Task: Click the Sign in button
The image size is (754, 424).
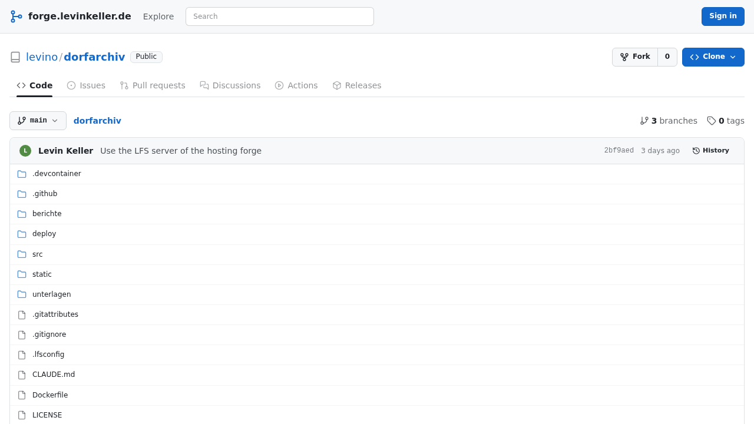Action: [723, 16]
